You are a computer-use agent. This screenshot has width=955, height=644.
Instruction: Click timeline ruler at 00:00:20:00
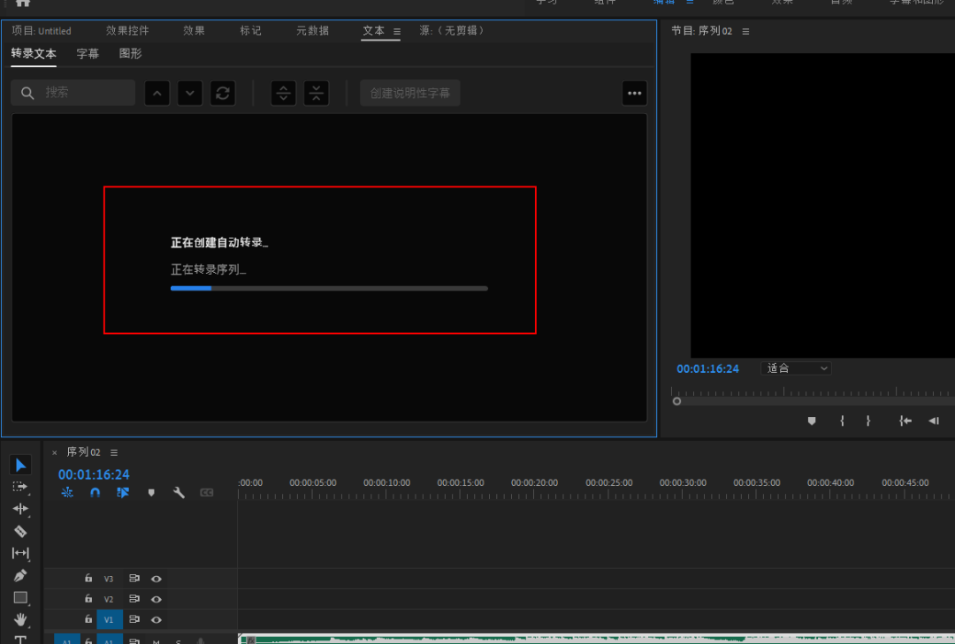point(534,482)
